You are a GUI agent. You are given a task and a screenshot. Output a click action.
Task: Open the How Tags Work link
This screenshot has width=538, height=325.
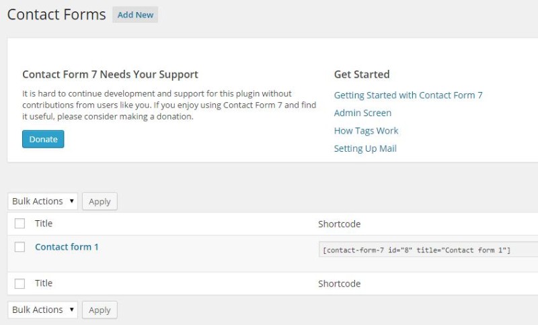(x=366, y=131)
